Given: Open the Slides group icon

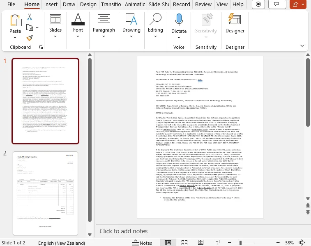Looking at the screenshot, I should (x=55, y=19).
